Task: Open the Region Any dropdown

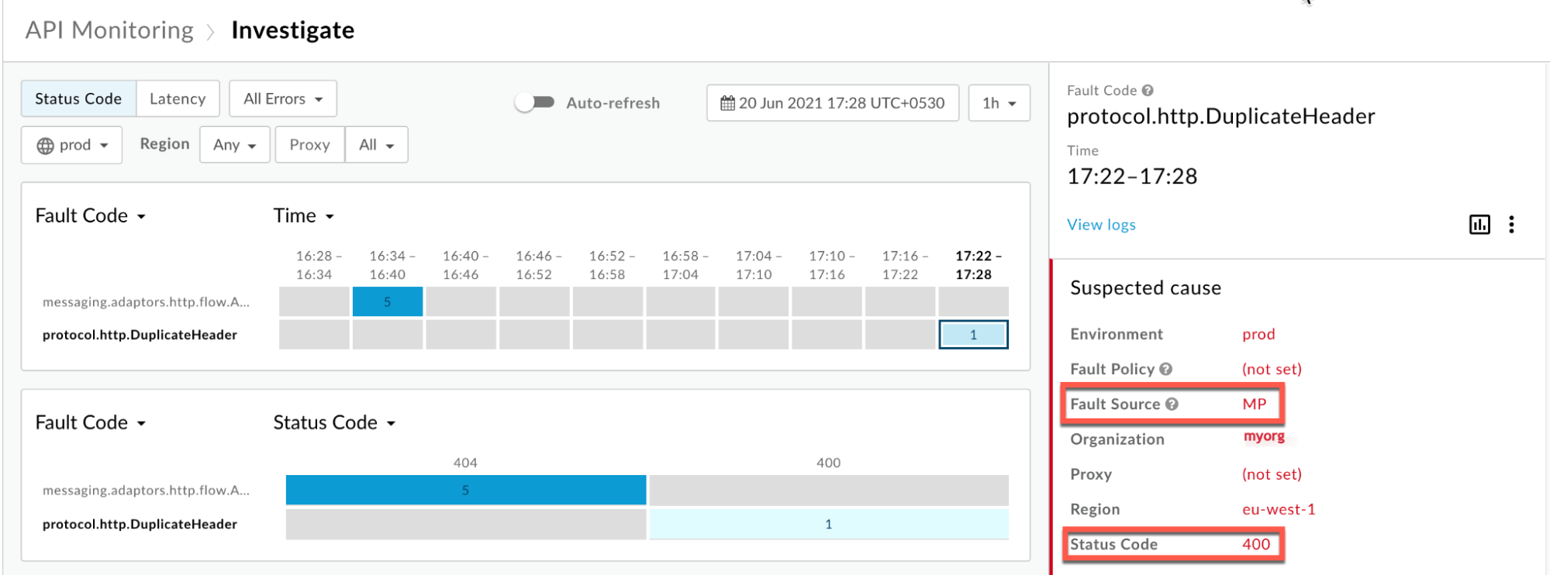Action: [x=234, y=145]
